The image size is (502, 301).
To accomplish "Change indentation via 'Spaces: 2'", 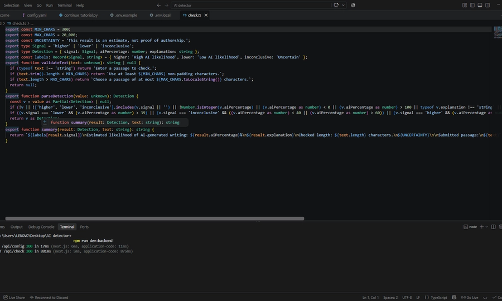I will (390, 298).
